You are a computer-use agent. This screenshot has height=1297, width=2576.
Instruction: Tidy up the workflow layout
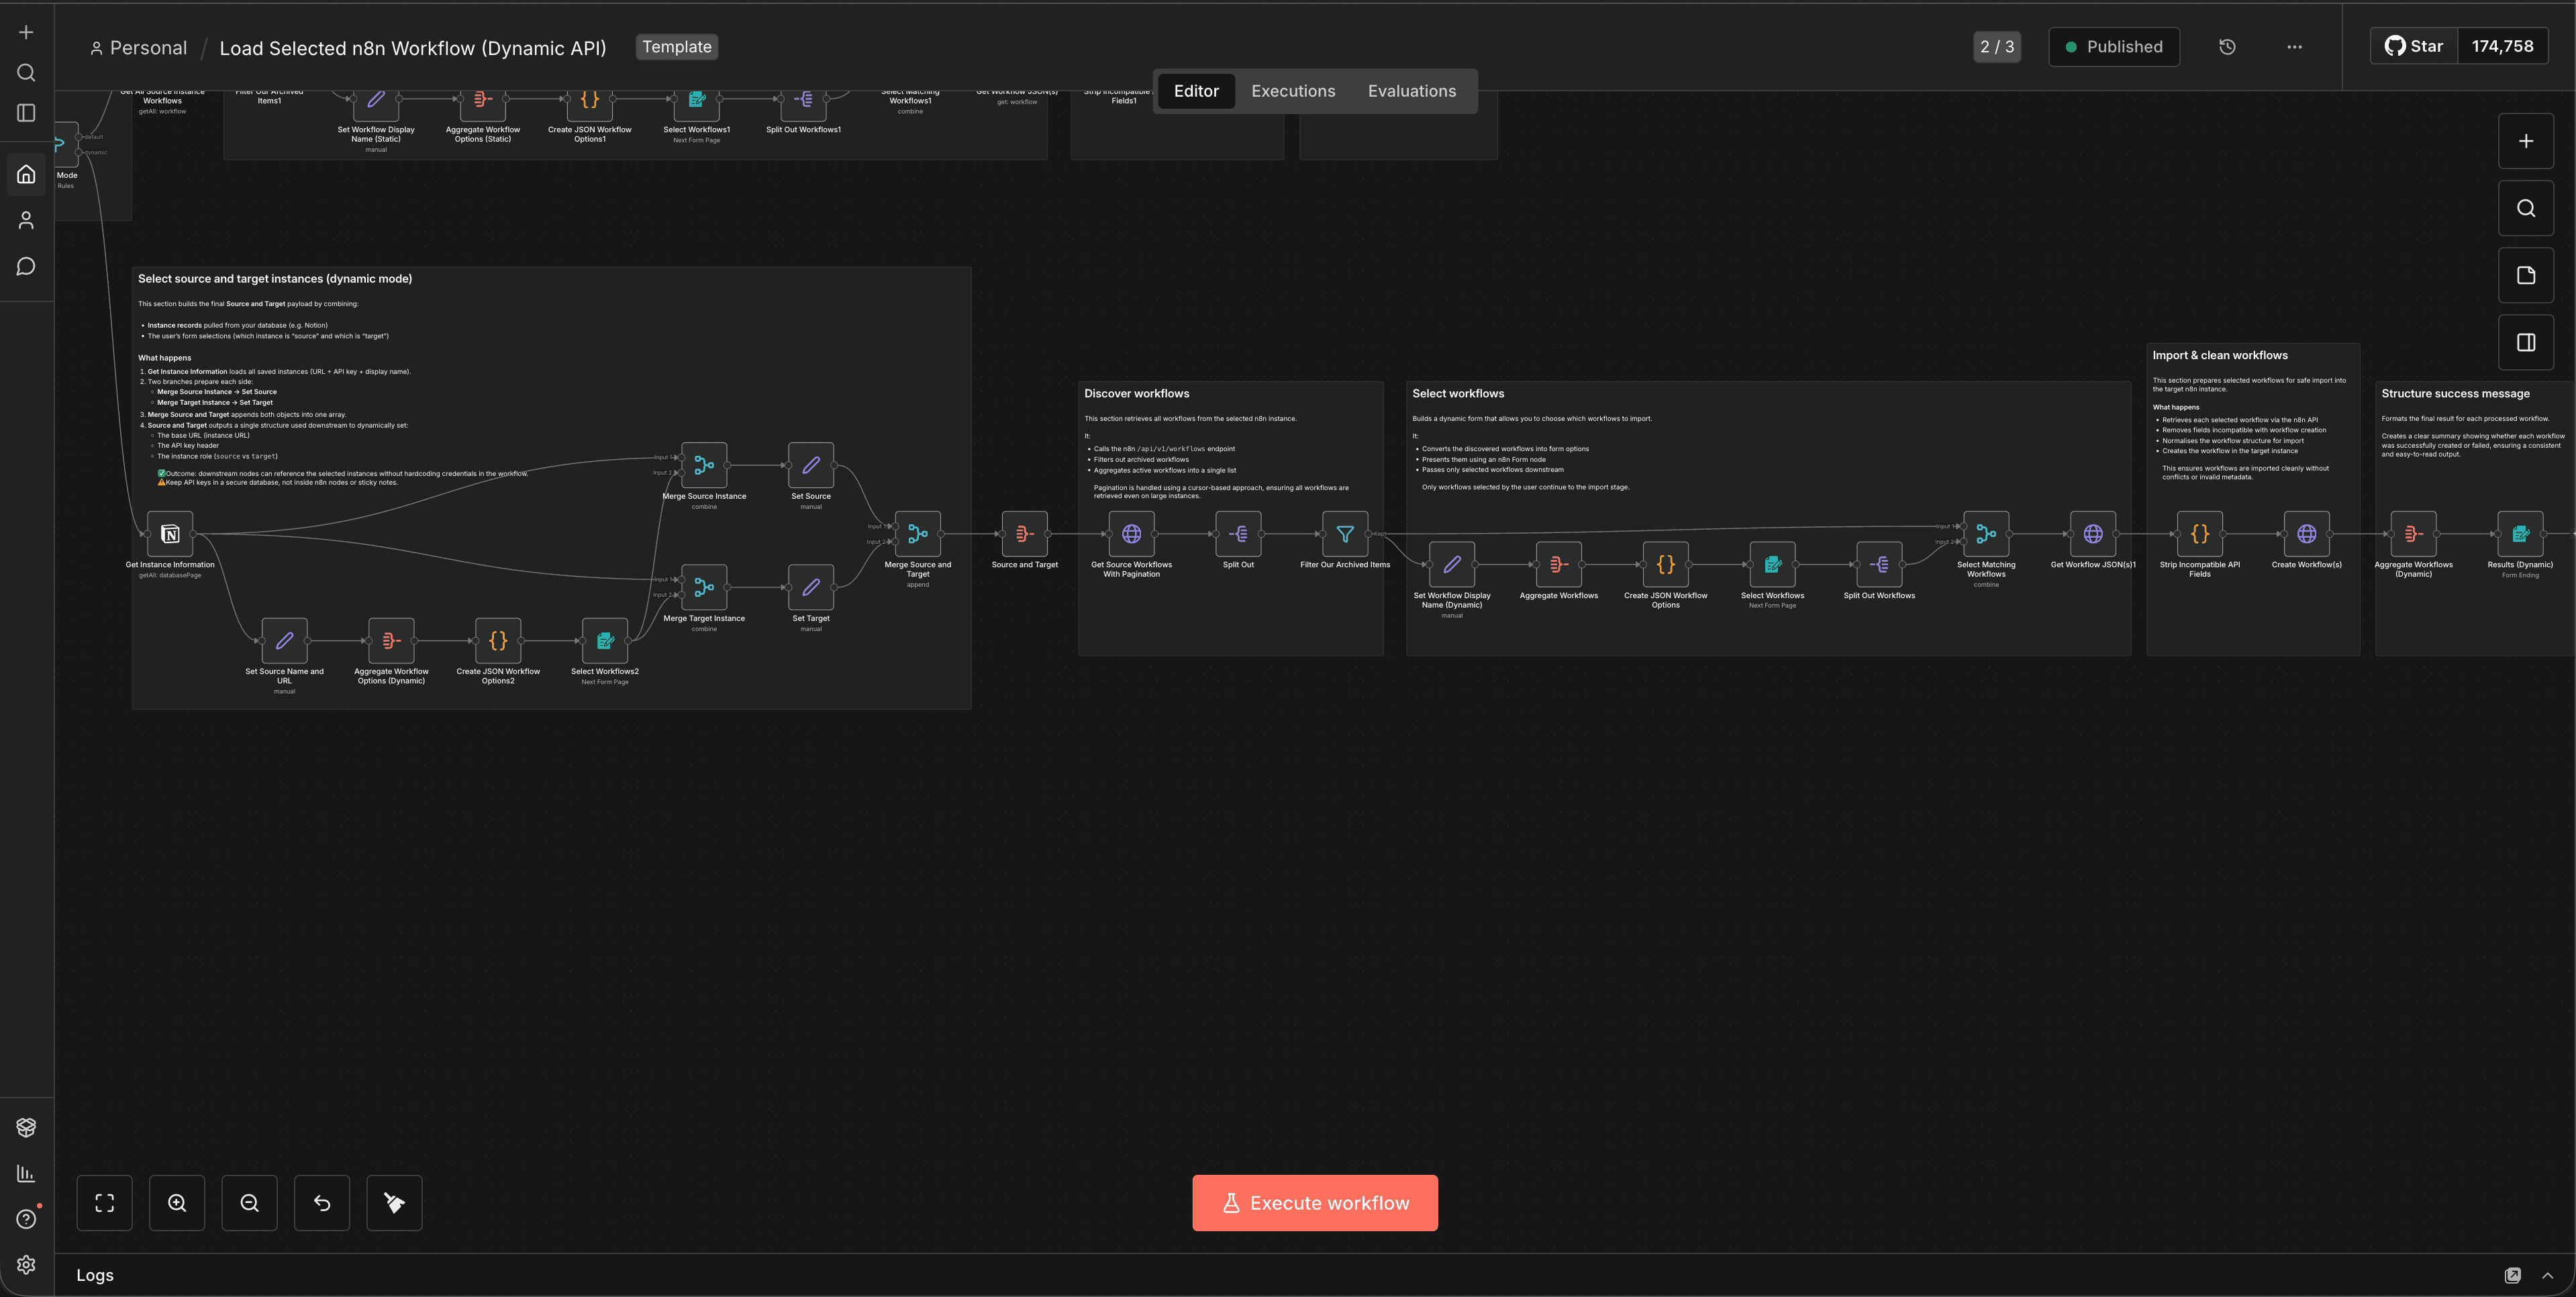click(394, 1203)
